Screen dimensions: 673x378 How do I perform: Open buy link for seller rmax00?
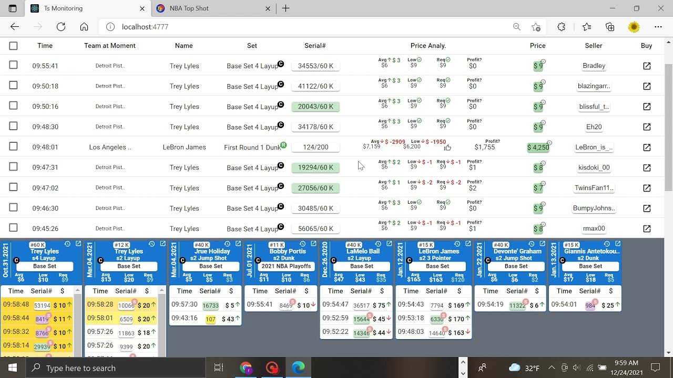click(647, 228)
